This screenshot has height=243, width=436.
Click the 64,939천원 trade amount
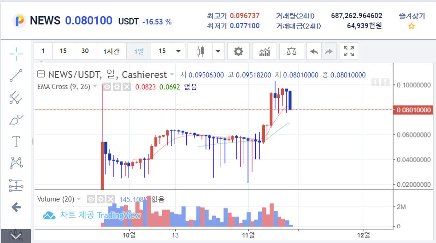click(364, 26)
